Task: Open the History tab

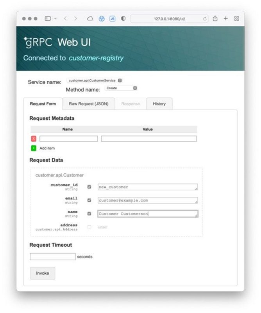Action: tap(159, 104)
